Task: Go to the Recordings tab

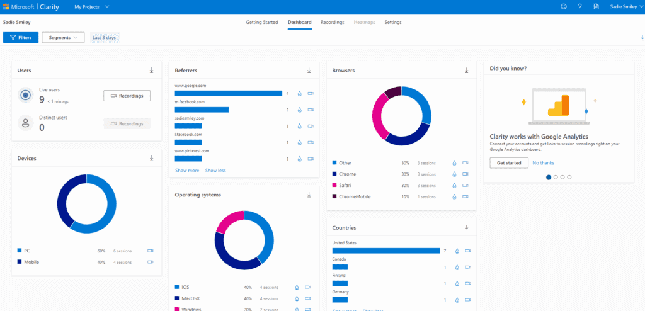Action: click(x=333, y=22)
